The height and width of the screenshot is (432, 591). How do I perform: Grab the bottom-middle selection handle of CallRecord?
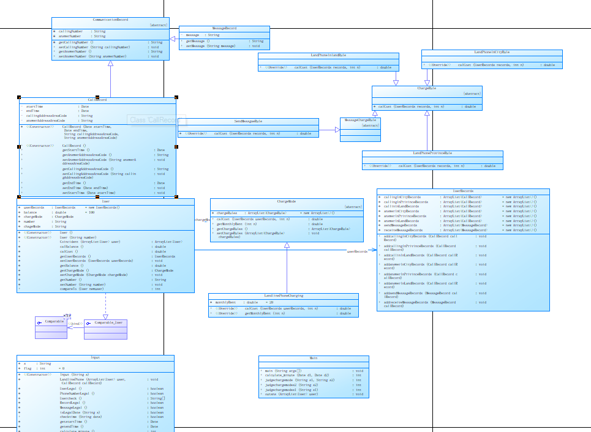pyautogui.click(x=97, y=196)
